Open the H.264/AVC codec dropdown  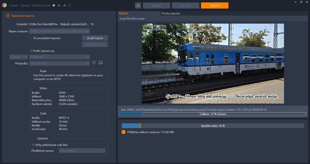pos(59,57)
